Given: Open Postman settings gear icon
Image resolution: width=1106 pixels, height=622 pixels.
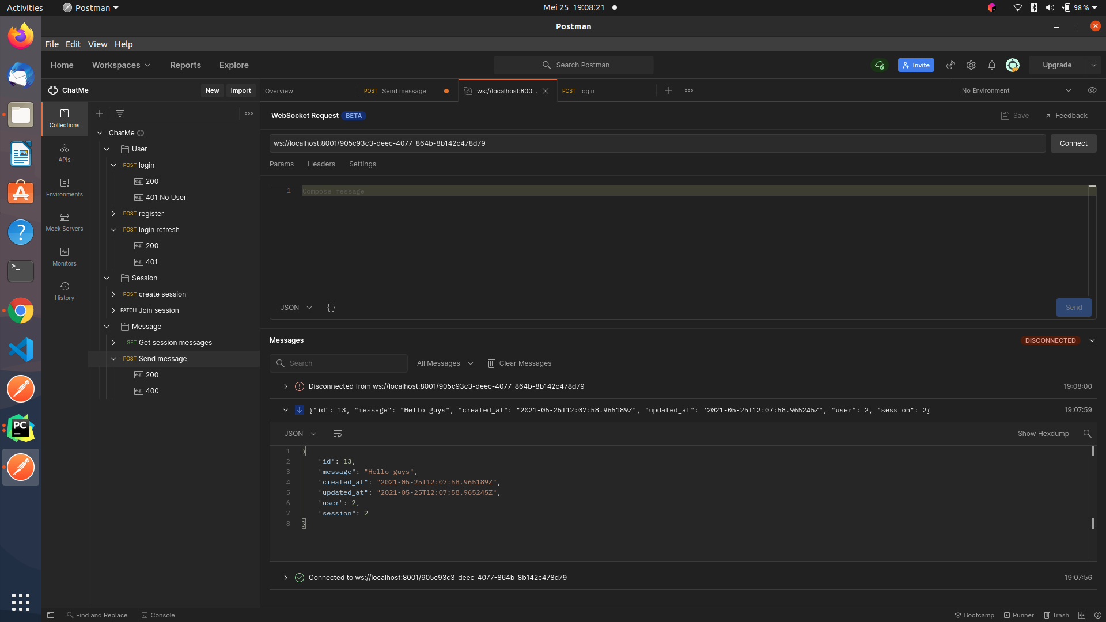Looking at the screenshot, I should click(x=971, y=65).
